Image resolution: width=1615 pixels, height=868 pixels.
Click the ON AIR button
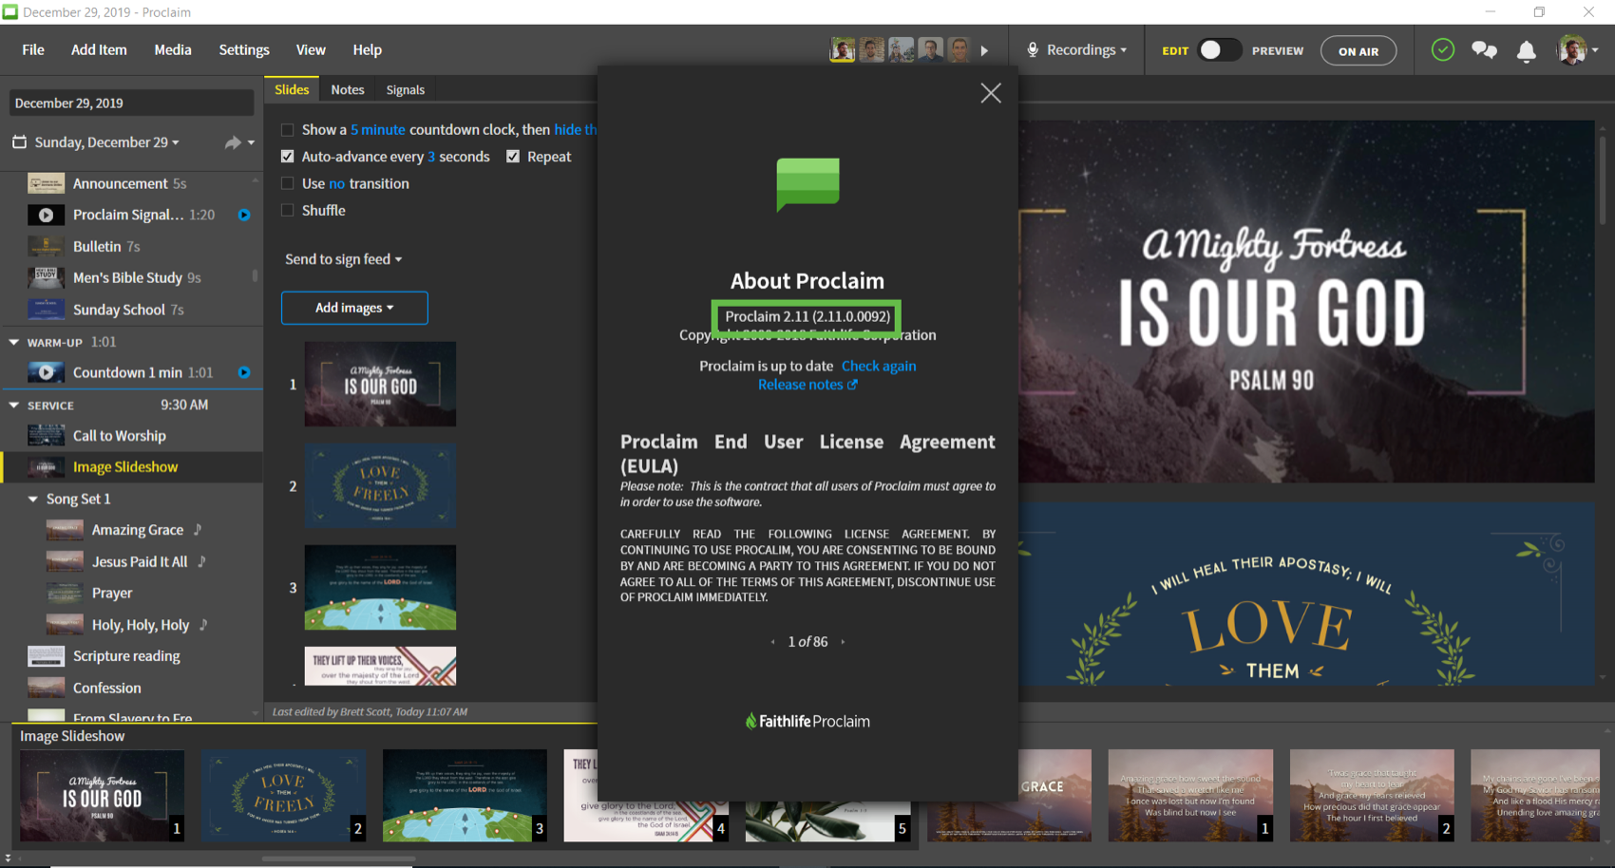[x=1358, y=51]
